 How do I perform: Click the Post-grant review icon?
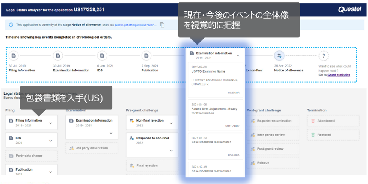[252, 149]
